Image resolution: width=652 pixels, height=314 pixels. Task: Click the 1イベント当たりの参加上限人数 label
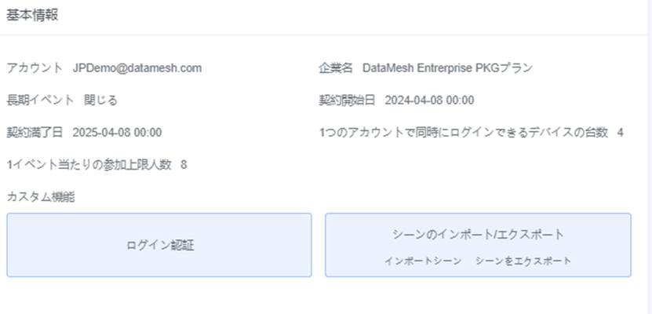pos(88,165)
